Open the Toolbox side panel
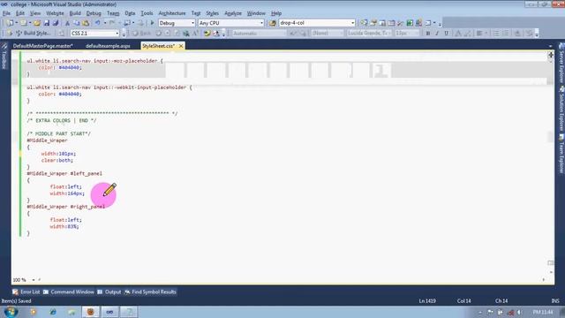 click(4, 57)
